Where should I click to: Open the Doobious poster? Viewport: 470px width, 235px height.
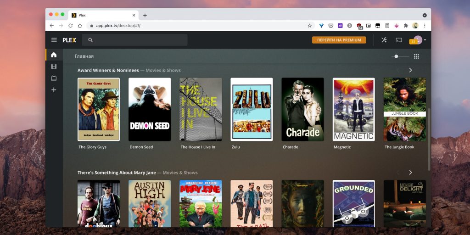coord(99,203)
